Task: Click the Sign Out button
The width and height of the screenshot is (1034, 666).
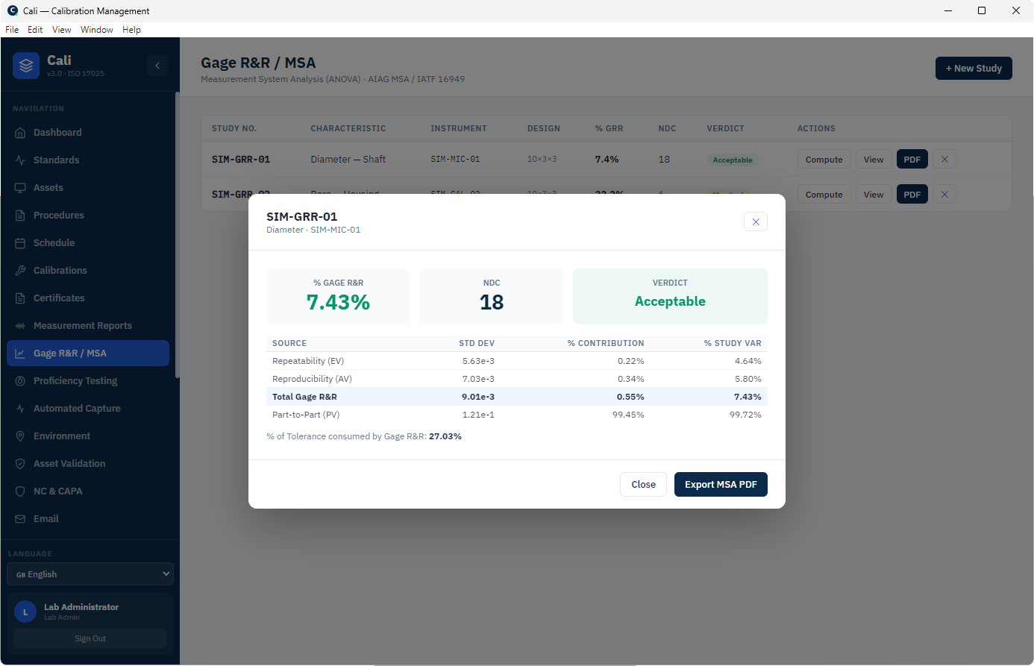Action: [x=90, y=638]
